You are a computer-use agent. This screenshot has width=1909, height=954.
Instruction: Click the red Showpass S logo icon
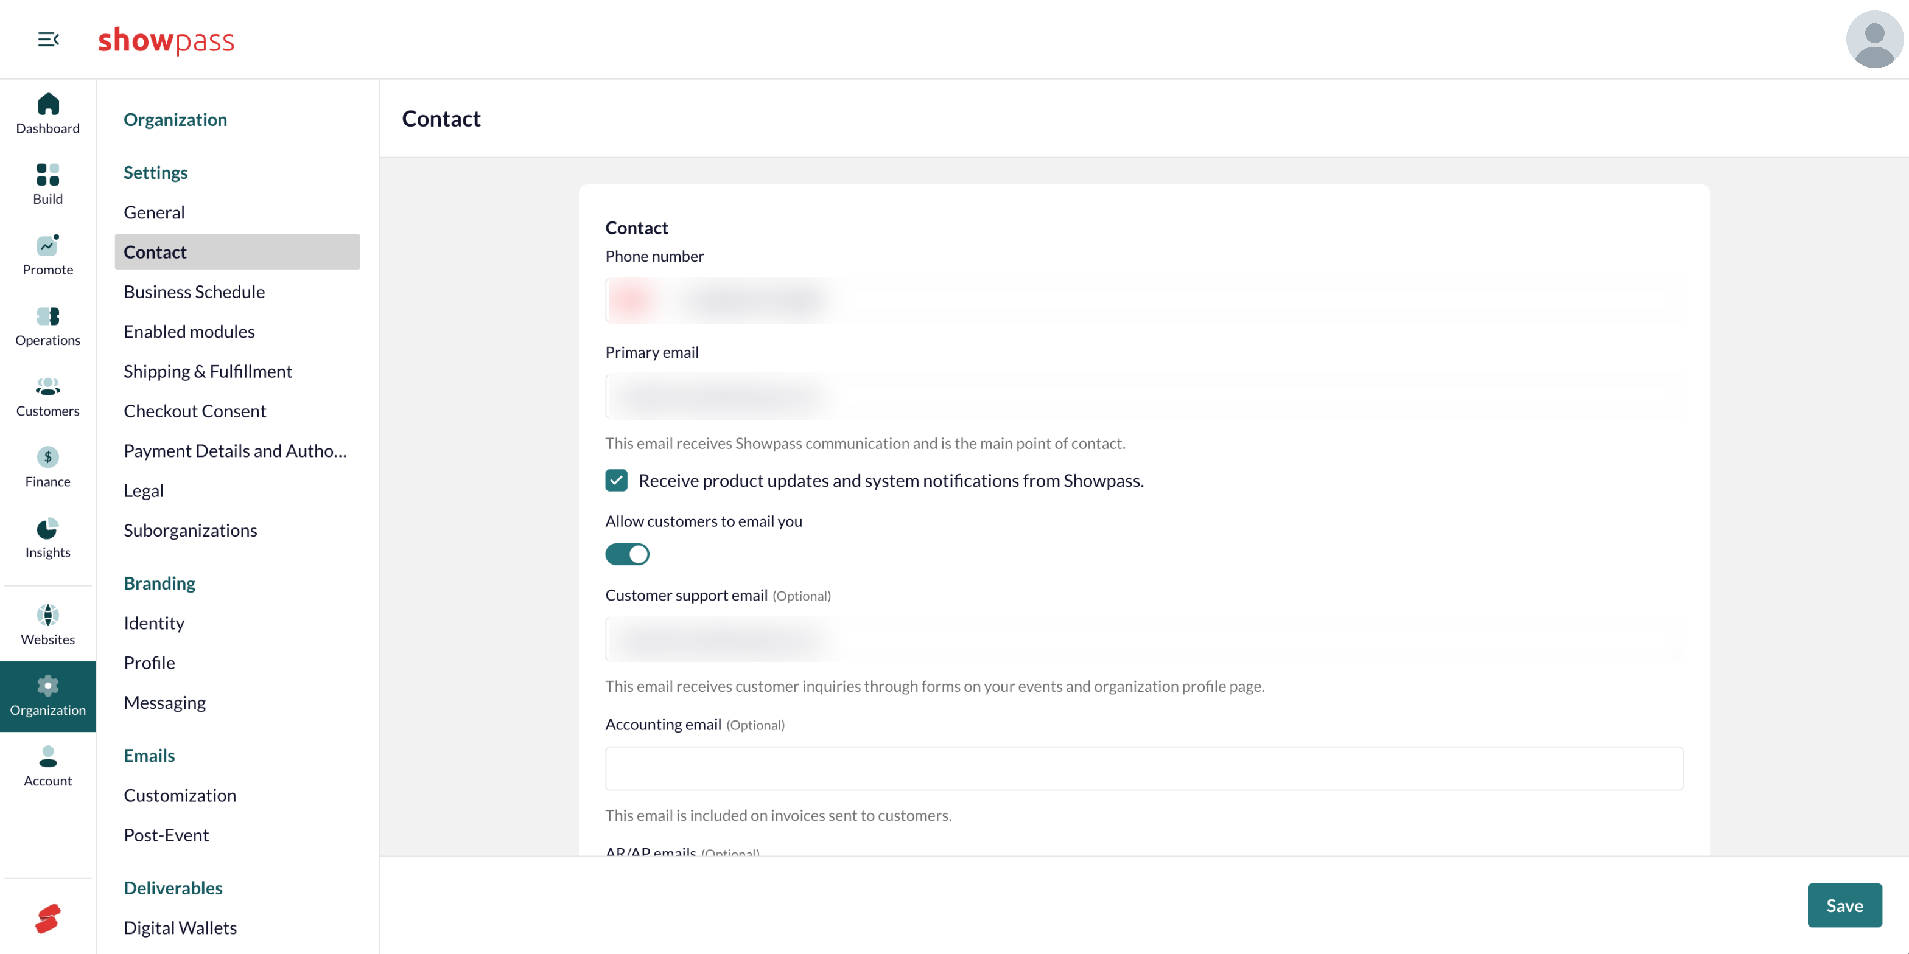tap(47, 919)
